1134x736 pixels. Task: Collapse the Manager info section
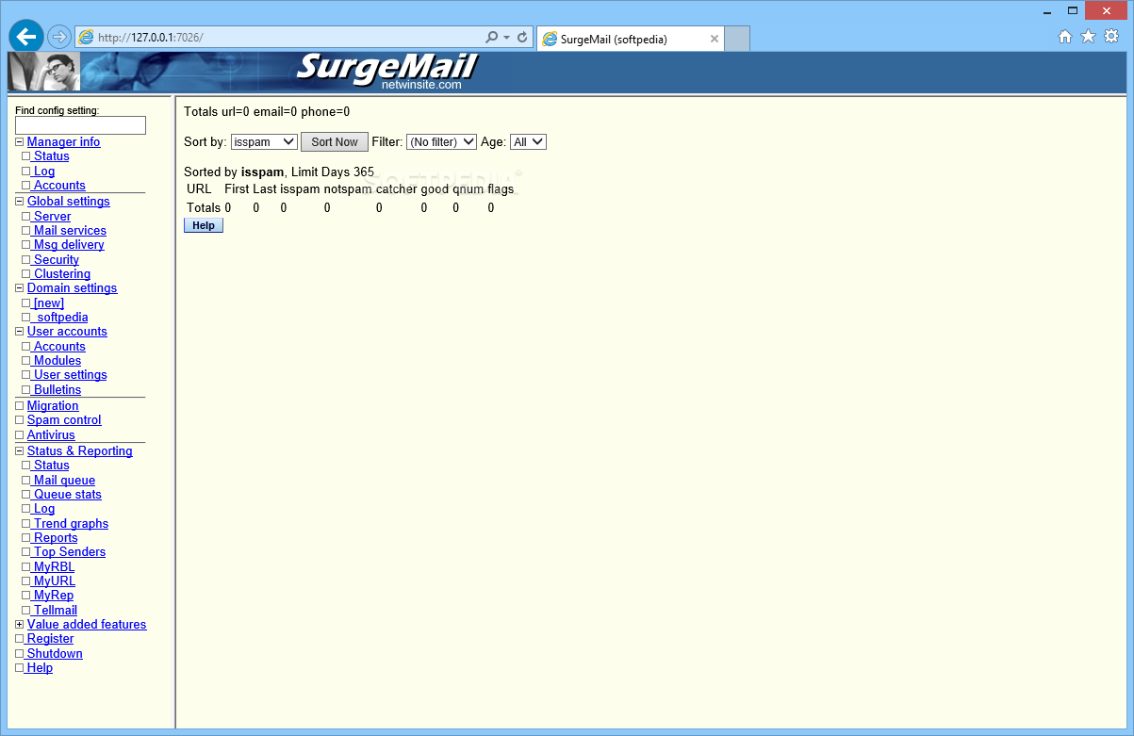coord(19,142)
